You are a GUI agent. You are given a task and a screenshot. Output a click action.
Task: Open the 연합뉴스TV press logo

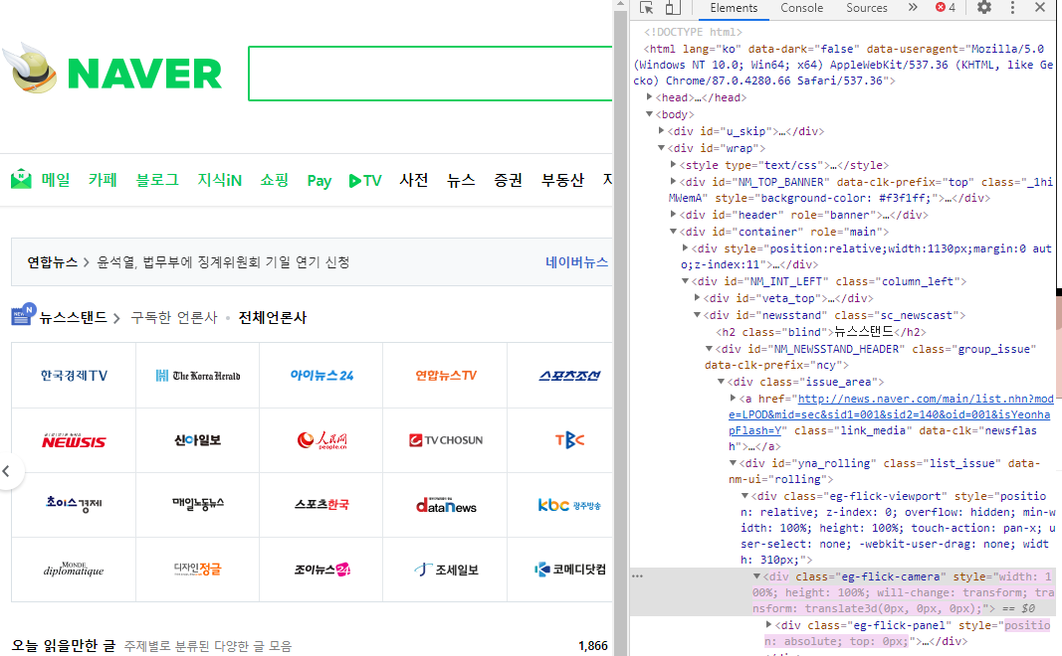pos(446,376)
